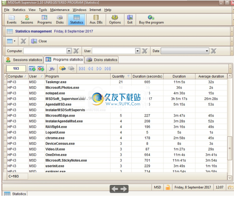Open Aux. DBs toolbar icon
Image resolution: width=234 pixels, height=198 pixels.
(x=96, y=20)
